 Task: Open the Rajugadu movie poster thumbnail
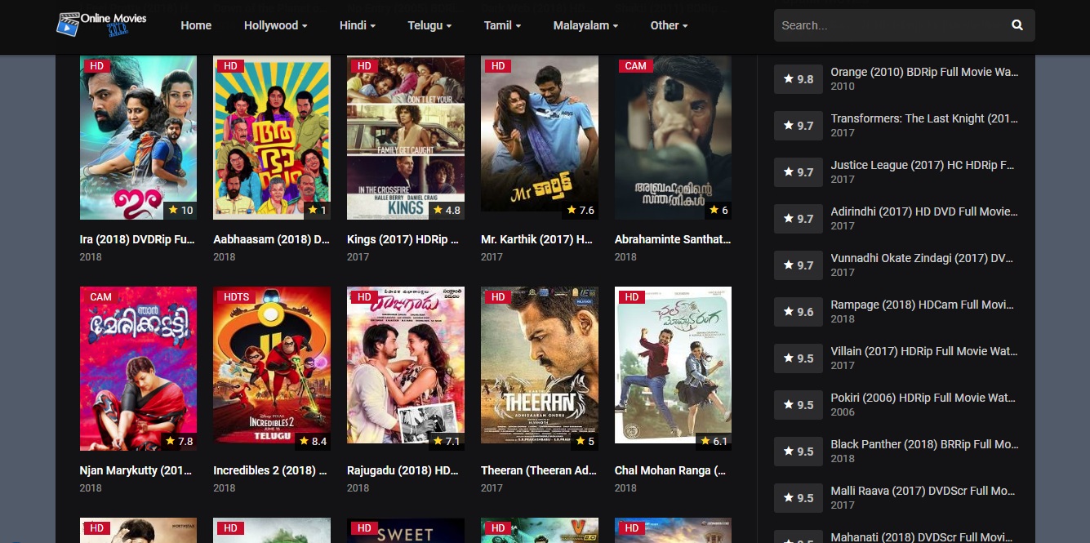coord(405,364)
